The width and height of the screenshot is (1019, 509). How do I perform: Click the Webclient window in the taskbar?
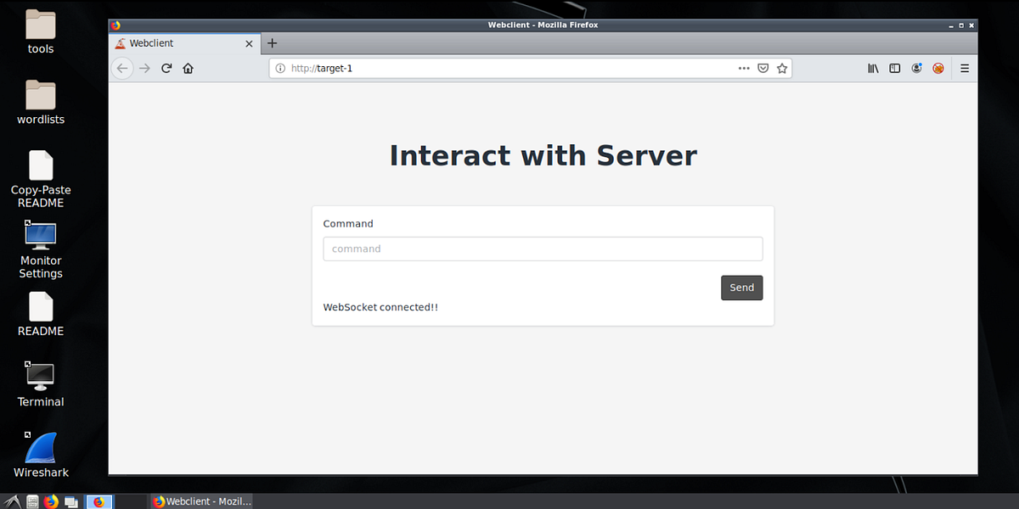pos(201,501)
